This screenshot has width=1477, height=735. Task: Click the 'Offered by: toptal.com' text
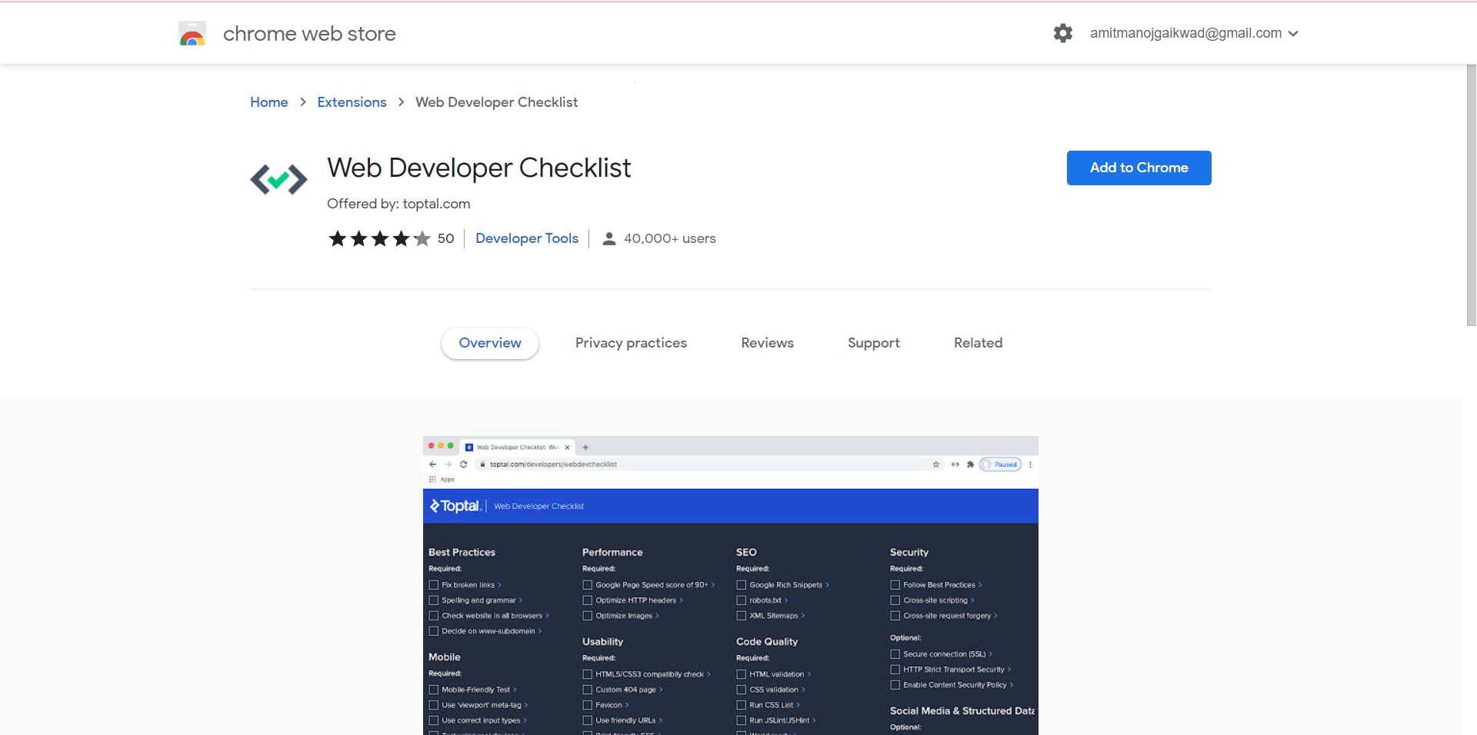pyautogui.click(x=398, y=204)
